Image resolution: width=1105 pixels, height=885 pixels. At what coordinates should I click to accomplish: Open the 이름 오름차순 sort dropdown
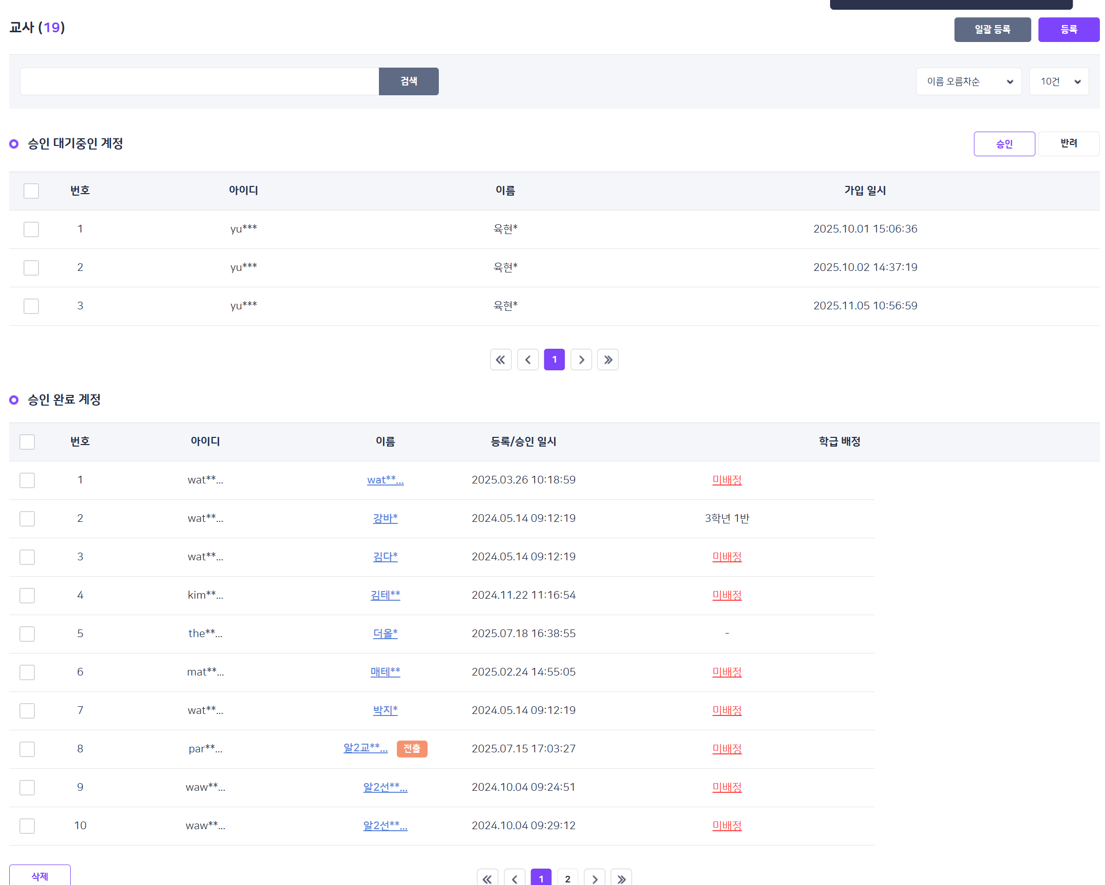(x=968, y=81)
